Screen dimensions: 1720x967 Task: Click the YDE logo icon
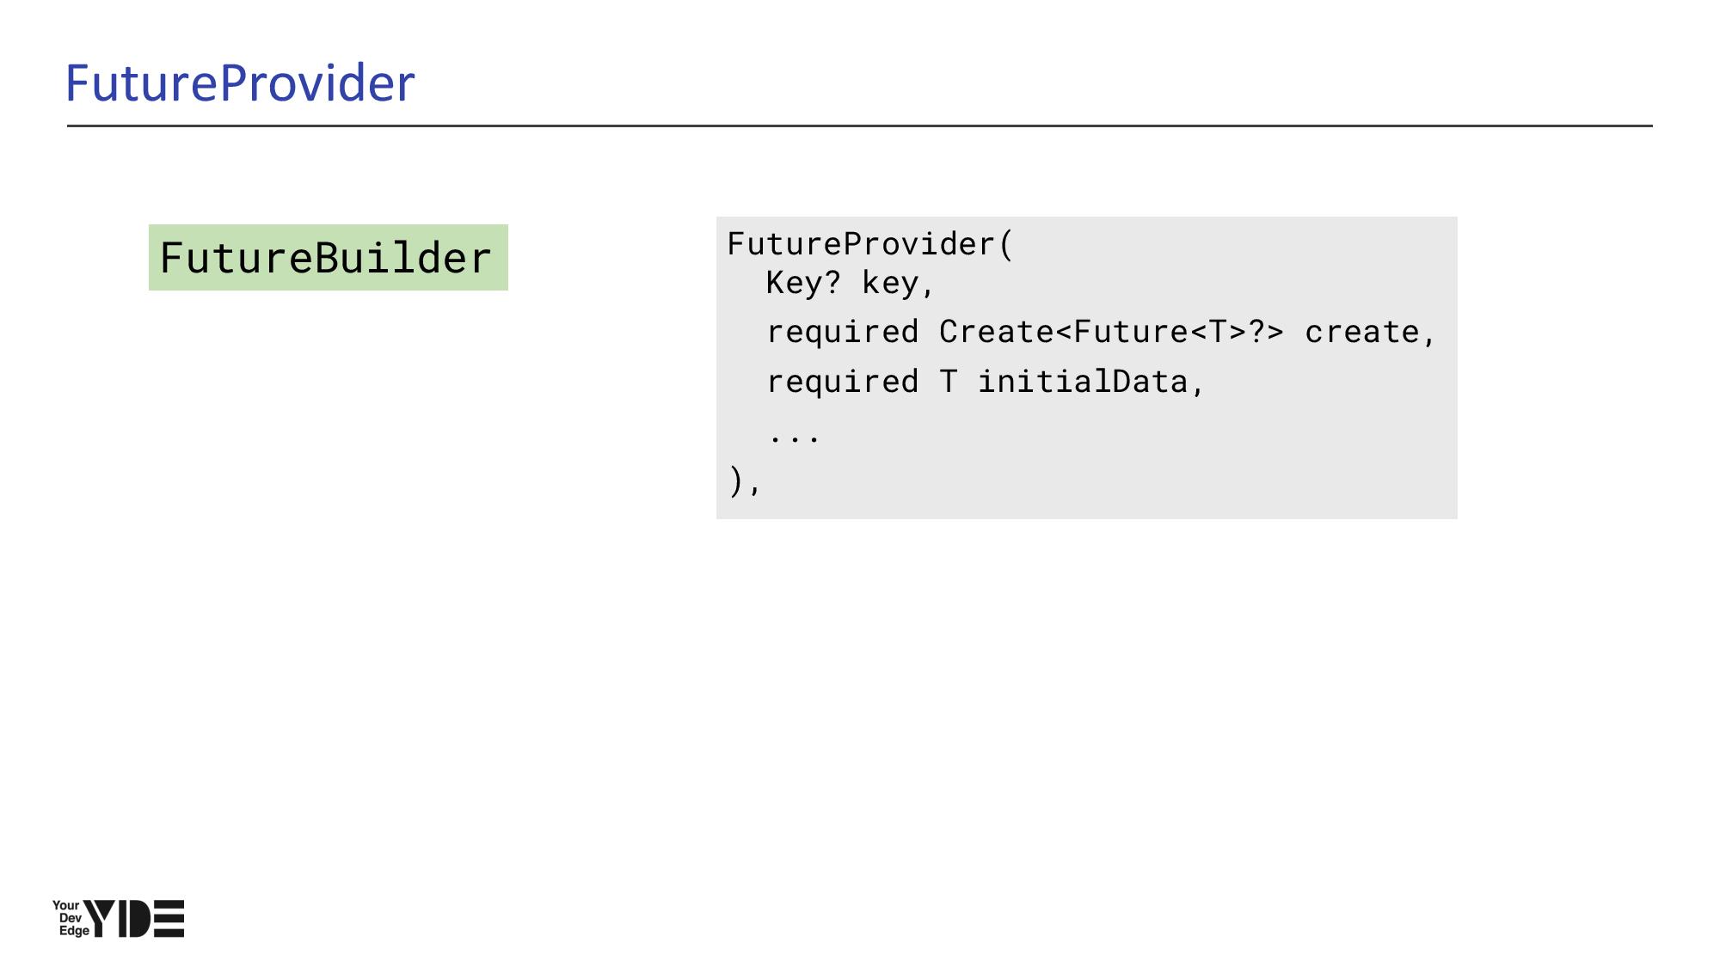click(134, 919)
